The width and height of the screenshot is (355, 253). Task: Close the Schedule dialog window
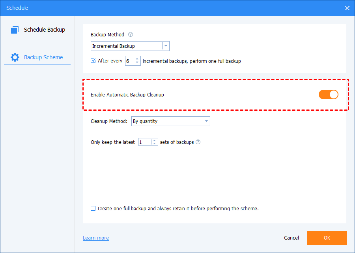(x=347, y=8)
